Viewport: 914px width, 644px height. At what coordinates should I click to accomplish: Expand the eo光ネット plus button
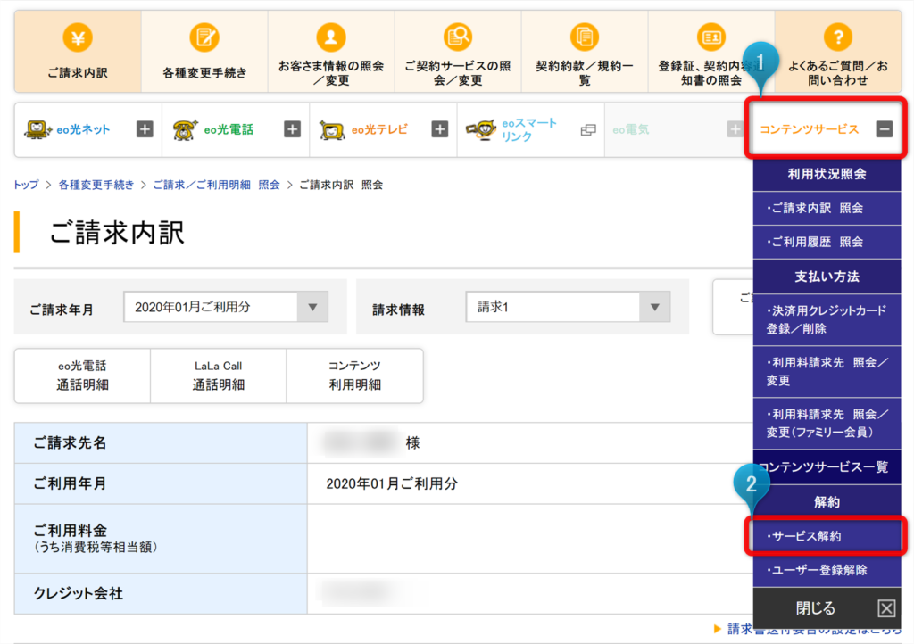[x=145, y=129]
